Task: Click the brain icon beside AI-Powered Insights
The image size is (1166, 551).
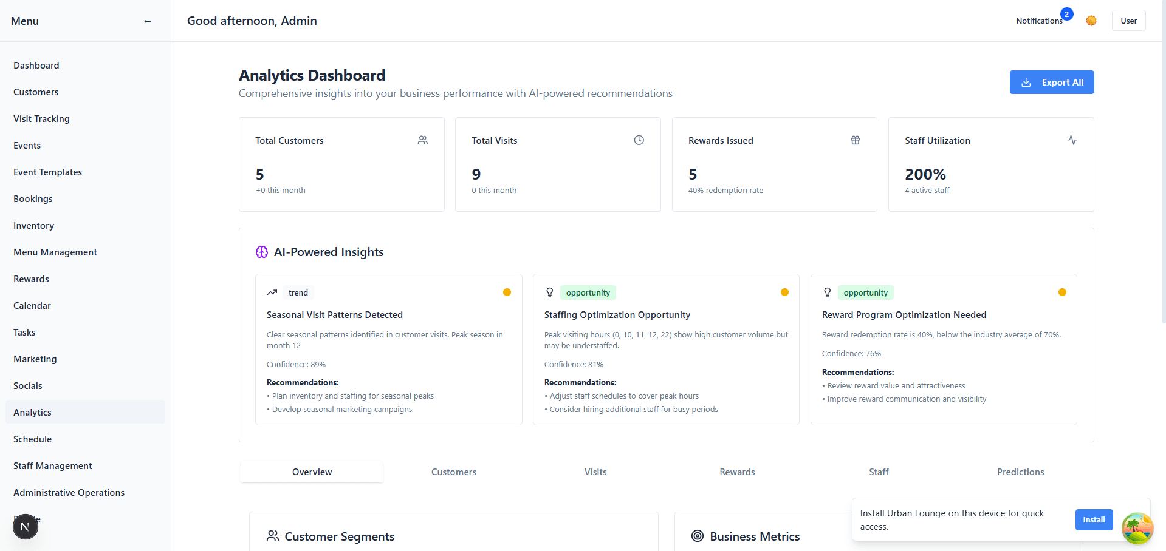Action: coord(262,252)
